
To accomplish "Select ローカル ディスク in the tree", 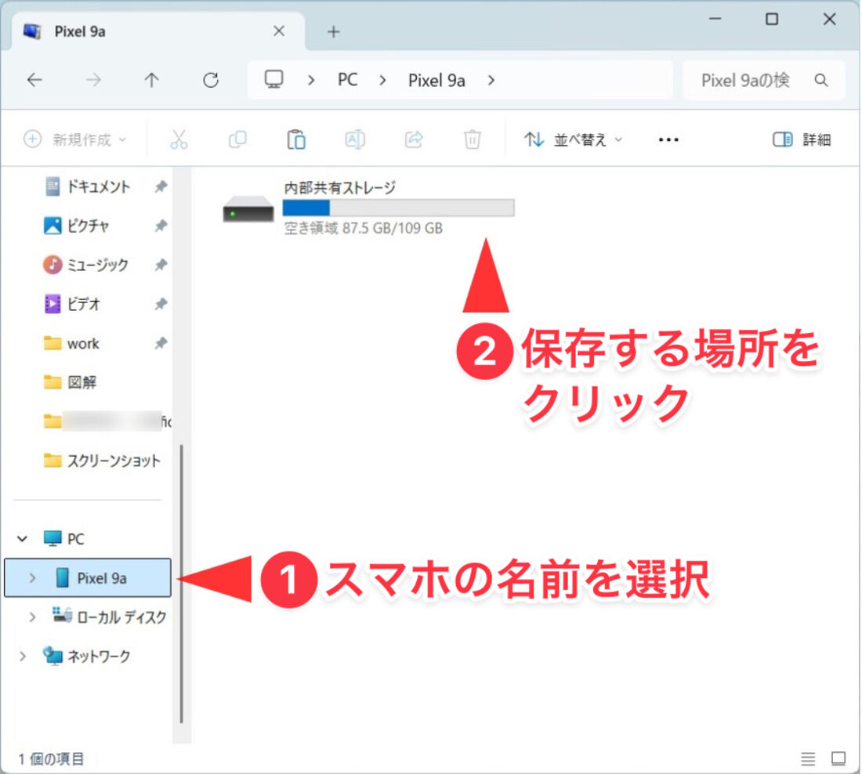I will (110, 617).
